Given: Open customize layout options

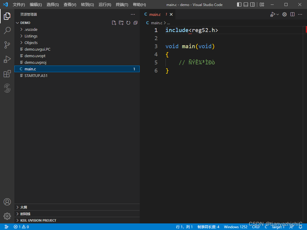Looking at the screenshot, I should [x=262, y=4].
